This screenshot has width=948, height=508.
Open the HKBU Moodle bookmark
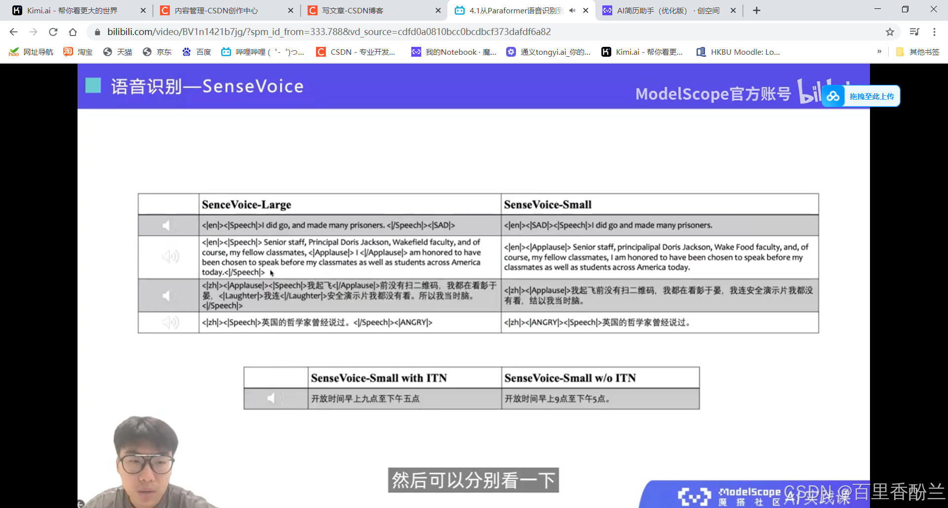coord(738,52)
